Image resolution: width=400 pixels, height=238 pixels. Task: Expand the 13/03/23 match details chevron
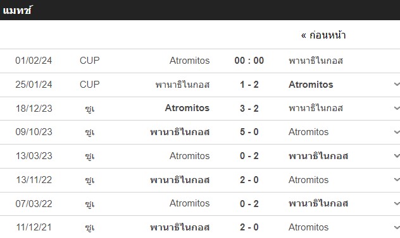(x=397, y=156)
